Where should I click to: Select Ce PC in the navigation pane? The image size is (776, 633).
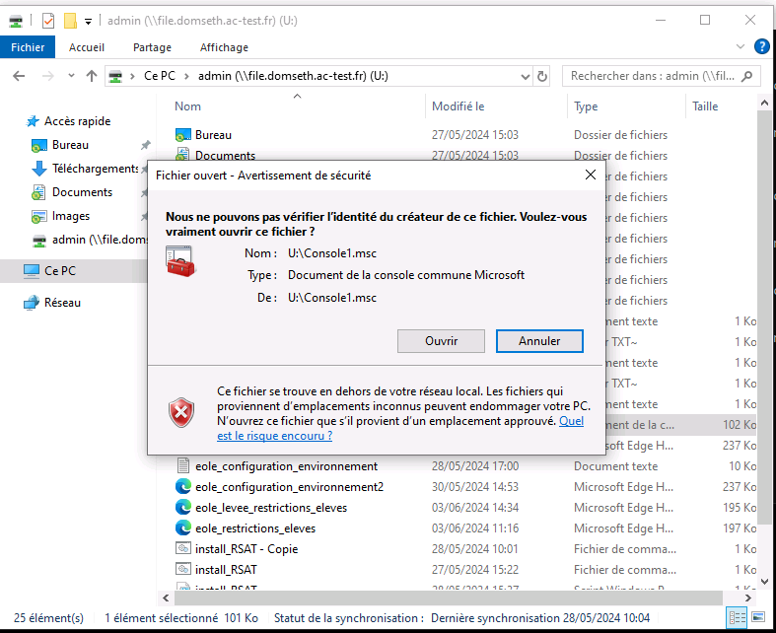tap(60, 270)
